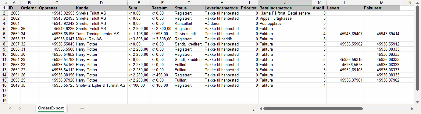Click horizontal scrollbar left arrow
This screenshot has width=421, height=114.
click(261, 109)
